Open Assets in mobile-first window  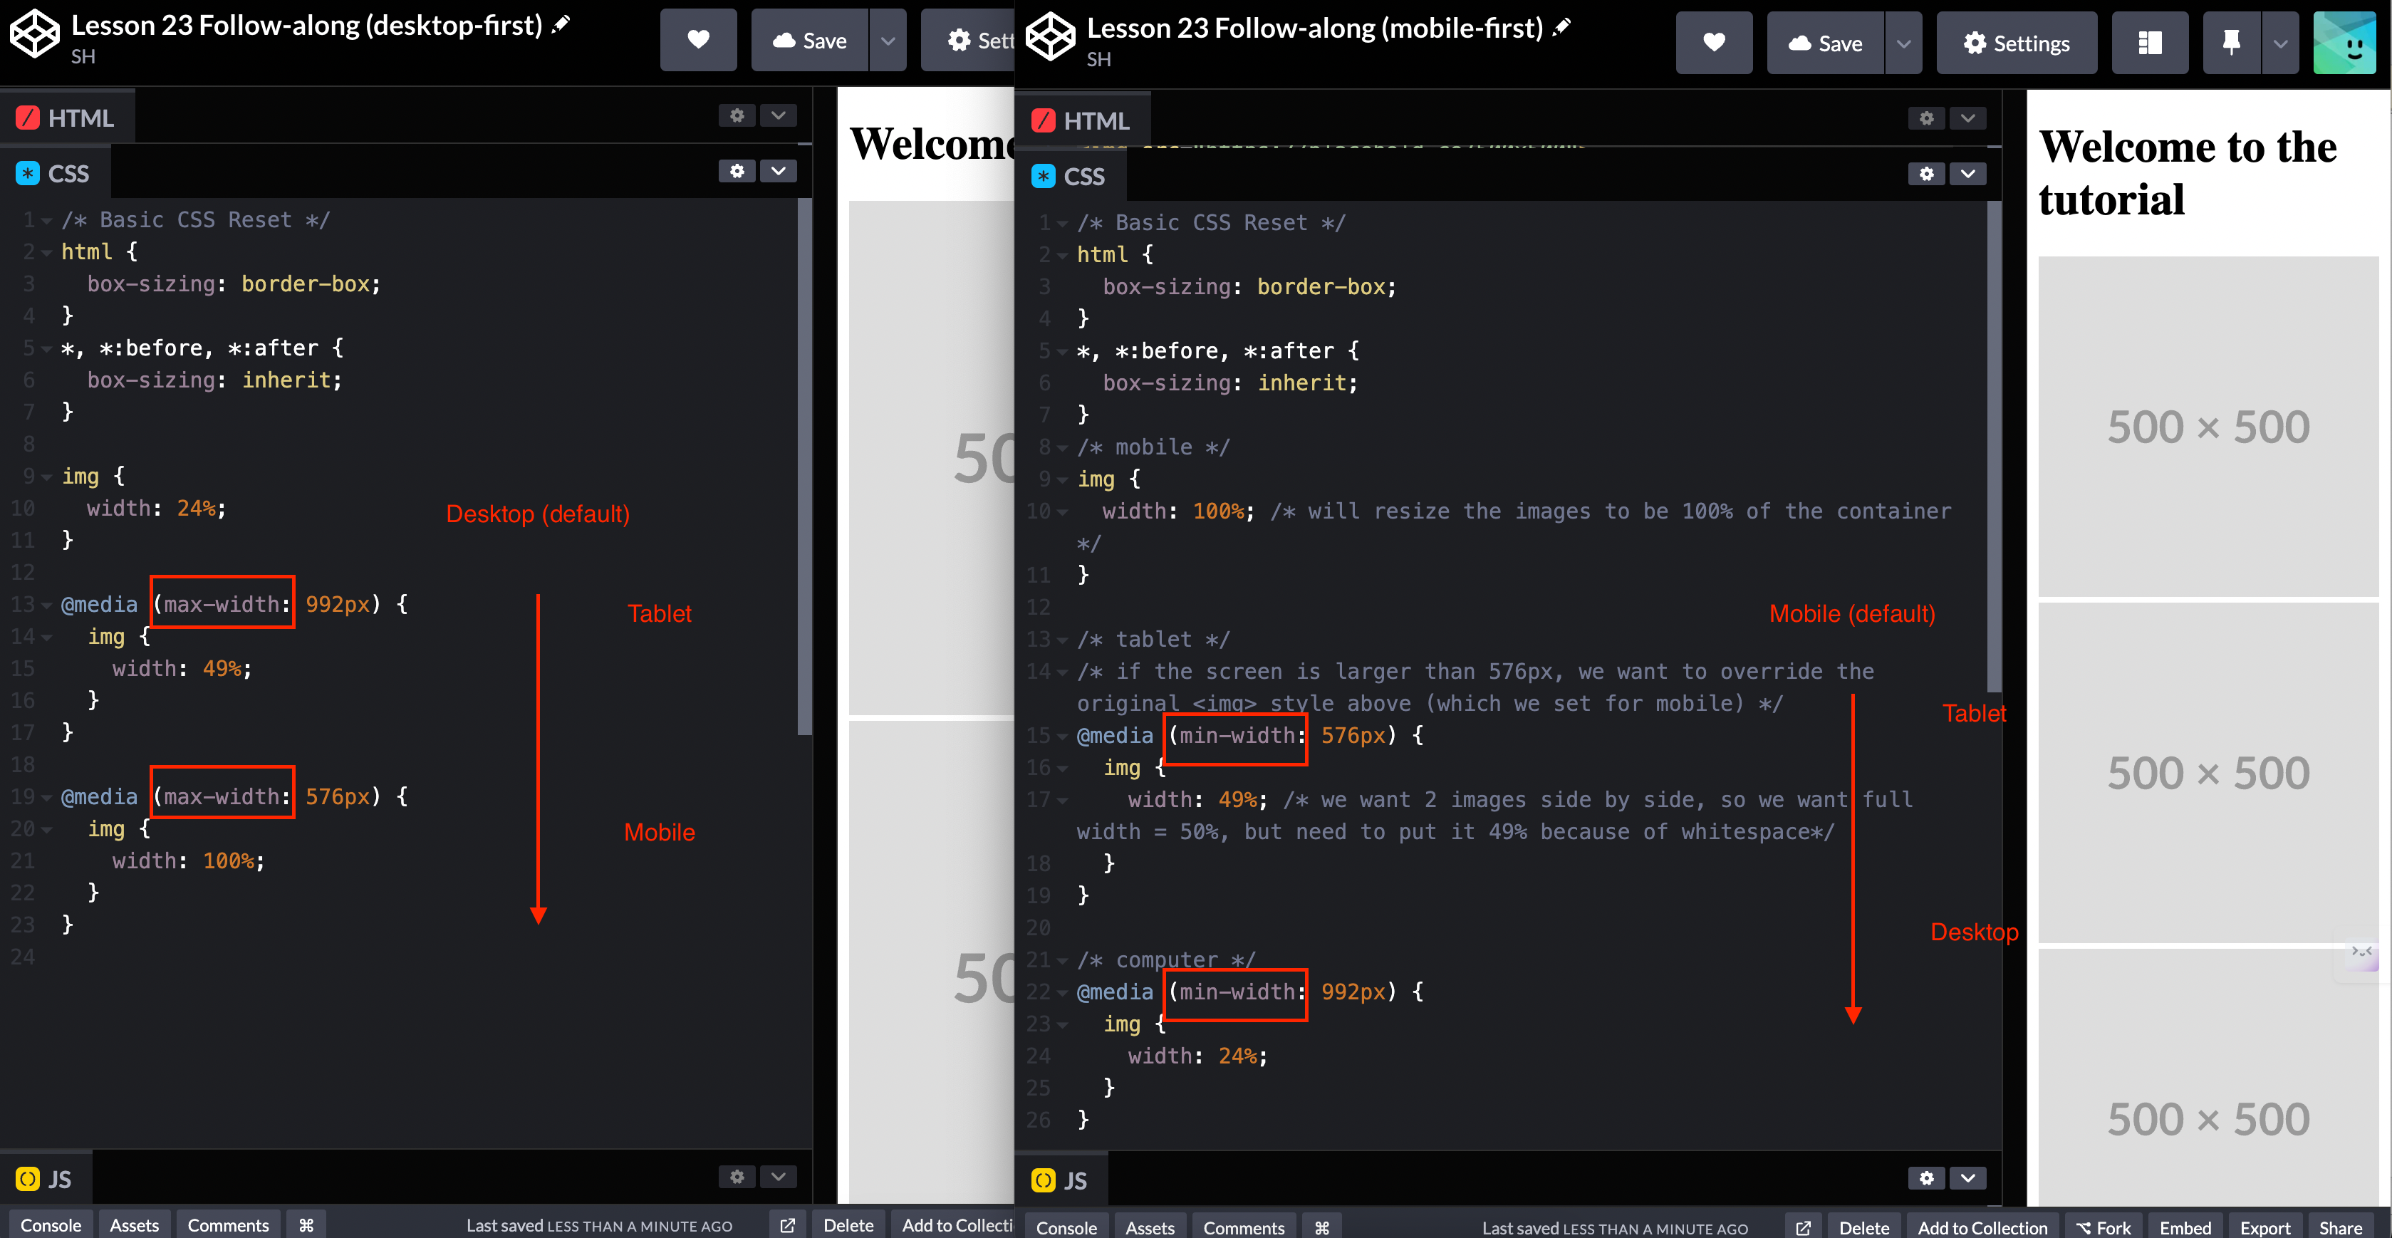click(x=1150, y=1227)
